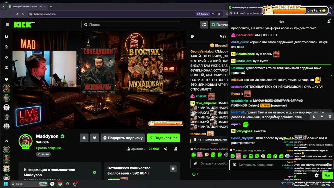The width and height of the screenshot is (334, 188).
Task: Open popout chat settings gear
Action: coord(317,175)
